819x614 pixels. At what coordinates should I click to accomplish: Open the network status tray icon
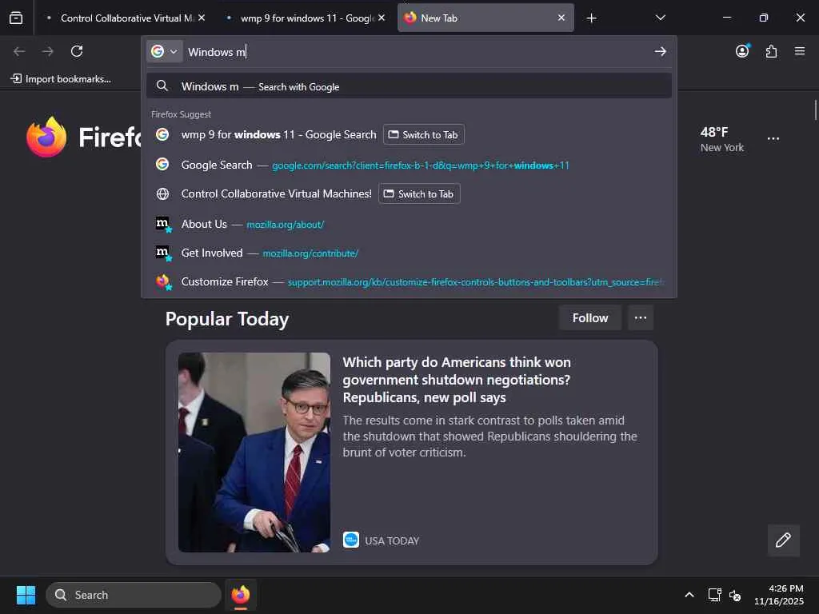pos(714,595)
